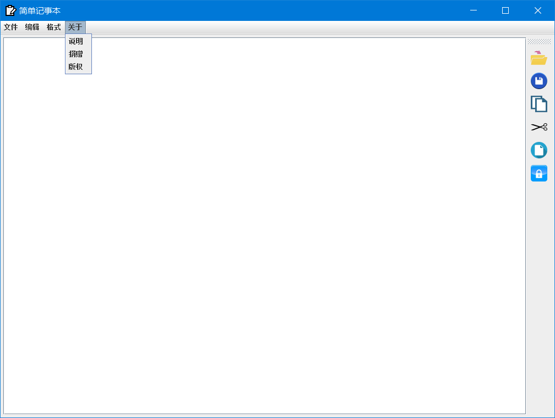
Task: Maximize the notepad window
Action: coord(505,10)
